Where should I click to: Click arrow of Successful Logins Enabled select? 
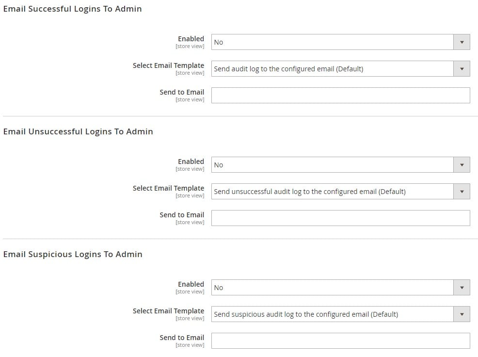[462, 42]
